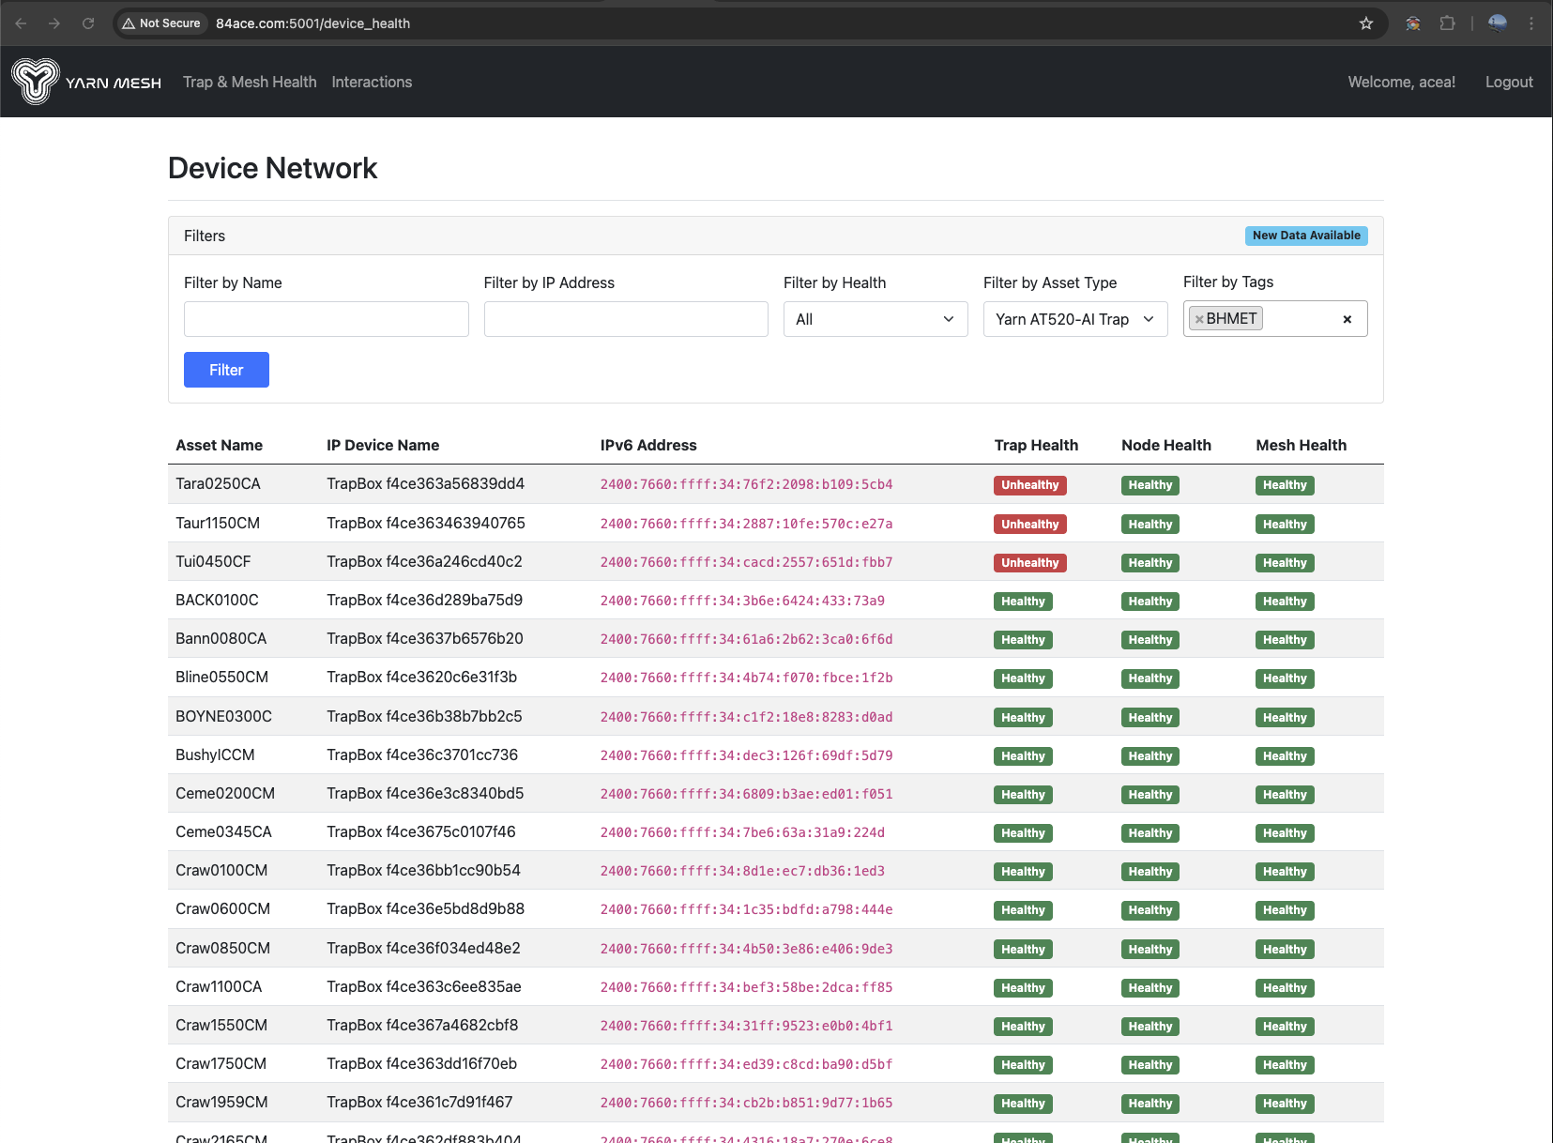Click the Not Secure site warning badge

(x=161, y=23)
